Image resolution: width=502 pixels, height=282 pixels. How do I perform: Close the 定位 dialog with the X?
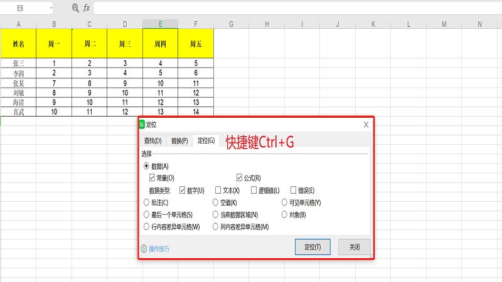tap(366, 125)
